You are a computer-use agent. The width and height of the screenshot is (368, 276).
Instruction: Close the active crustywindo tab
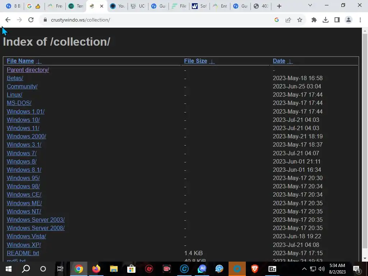[x=102, y=6]
